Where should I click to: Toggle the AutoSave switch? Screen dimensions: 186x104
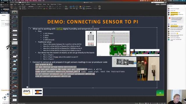(20, 2)
